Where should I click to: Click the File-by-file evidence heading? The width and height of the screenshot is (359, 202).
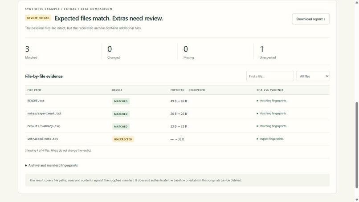(x=44, y=77)
